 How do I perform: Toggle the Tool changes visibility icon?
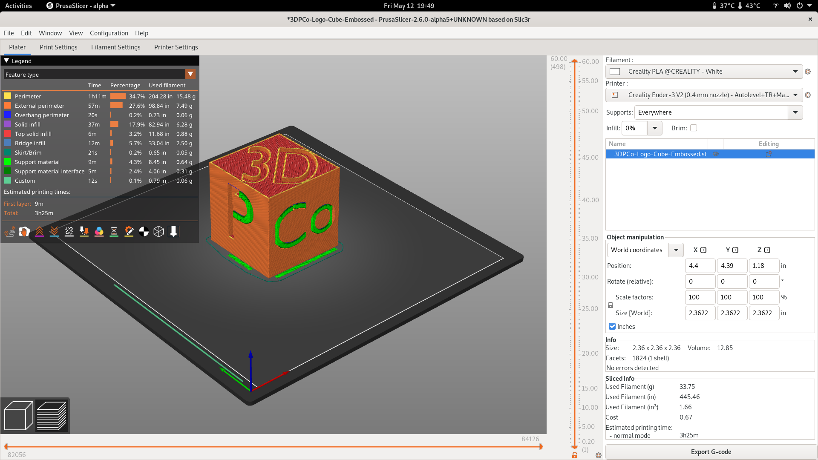pos(84,232)
